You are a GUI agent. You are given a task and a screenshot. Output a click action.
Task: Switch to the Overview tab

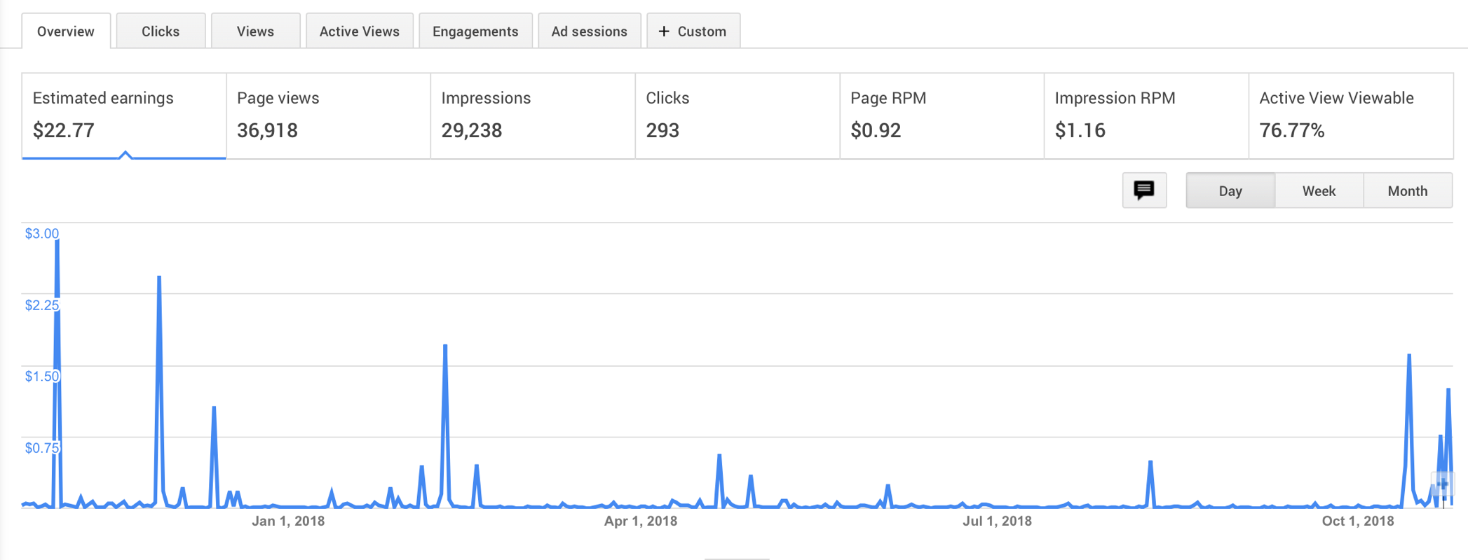(66, 31)
